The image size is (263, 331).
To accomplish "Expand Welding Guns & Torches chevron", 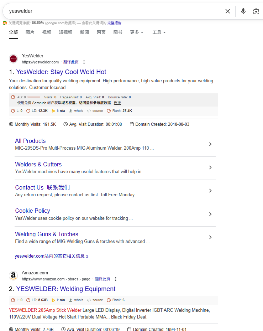I will (210, 238).
